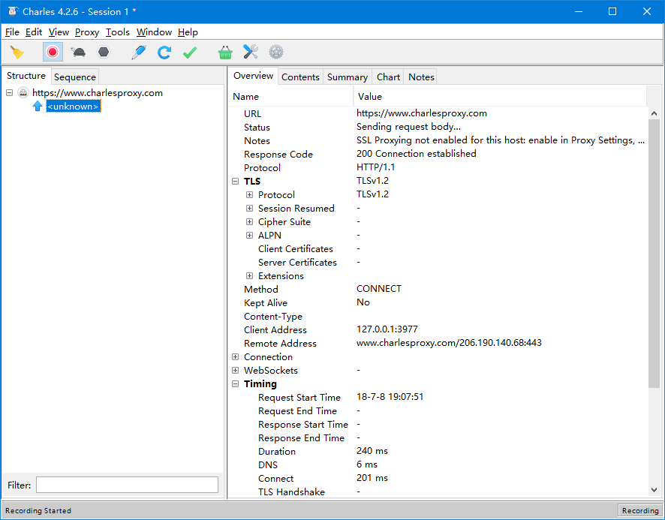Click the scroll down arrow in Overview
This screenshot has height=520, width=665.
[654, 490]
